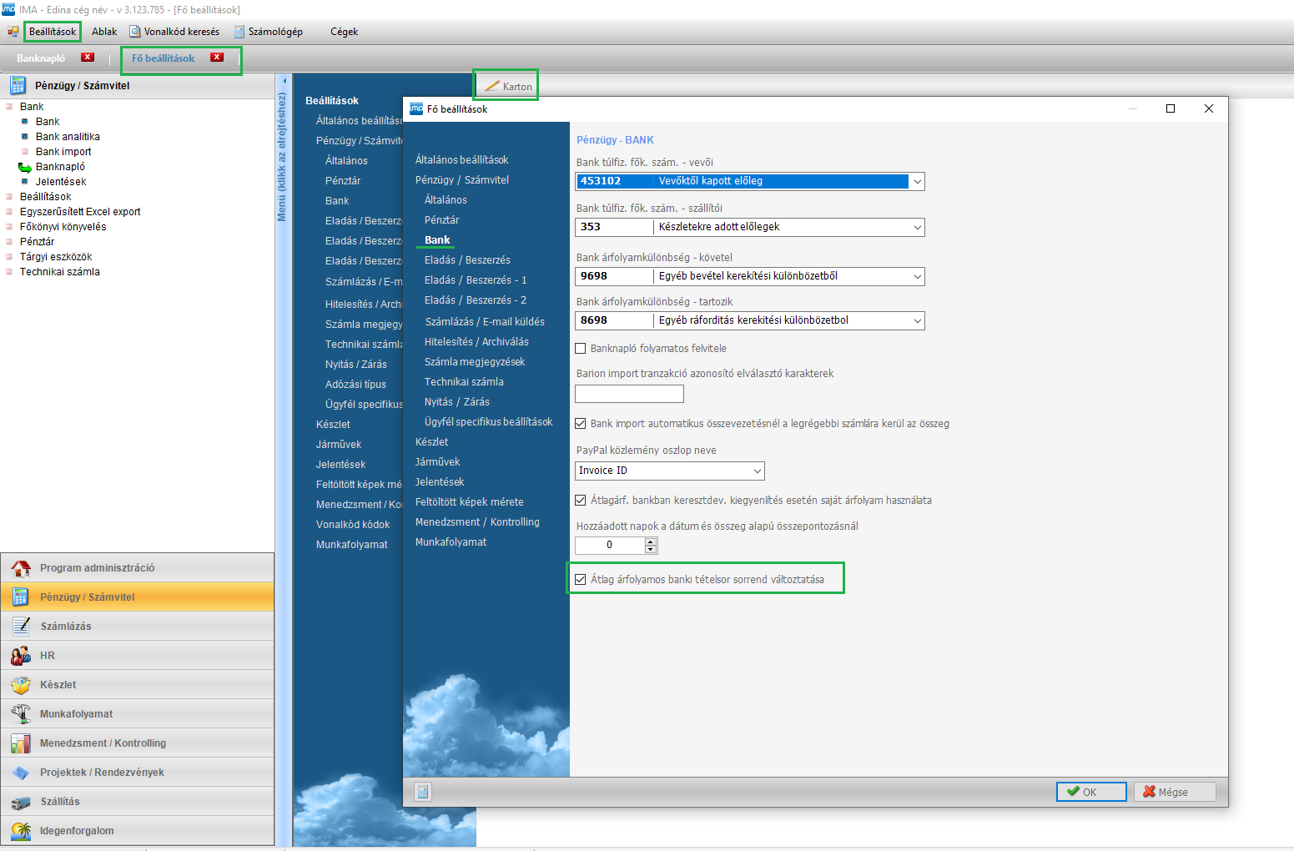Open the Készlet module icon
Screen dimensions: 1294x851
point(21,685)
